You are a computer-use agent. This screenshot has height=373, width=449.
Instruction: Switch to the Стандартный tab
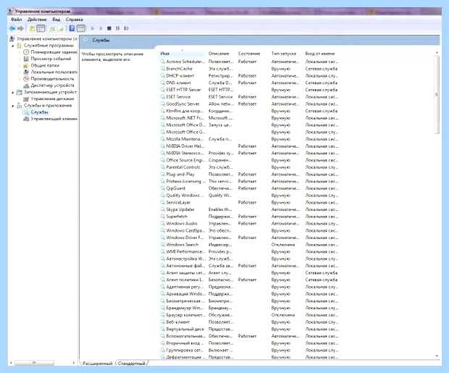coord(131,364)
